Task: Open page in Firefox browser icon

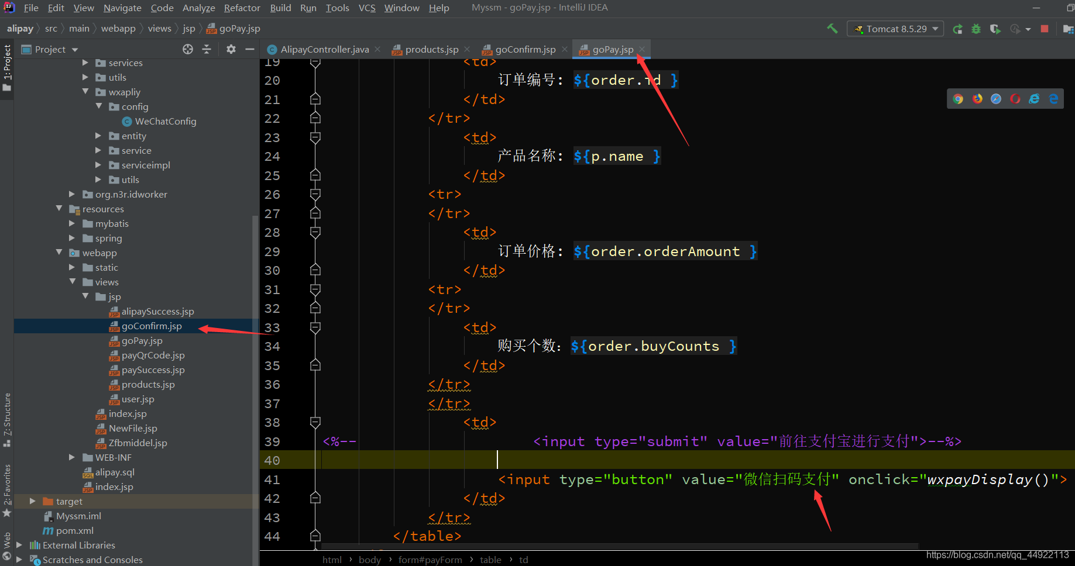Action: point(977,99)
